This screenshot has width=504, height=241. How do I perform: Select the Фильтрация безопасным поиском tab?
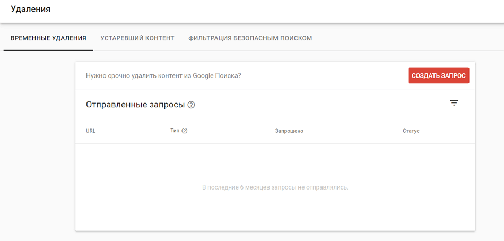click(x=250, y=38)
